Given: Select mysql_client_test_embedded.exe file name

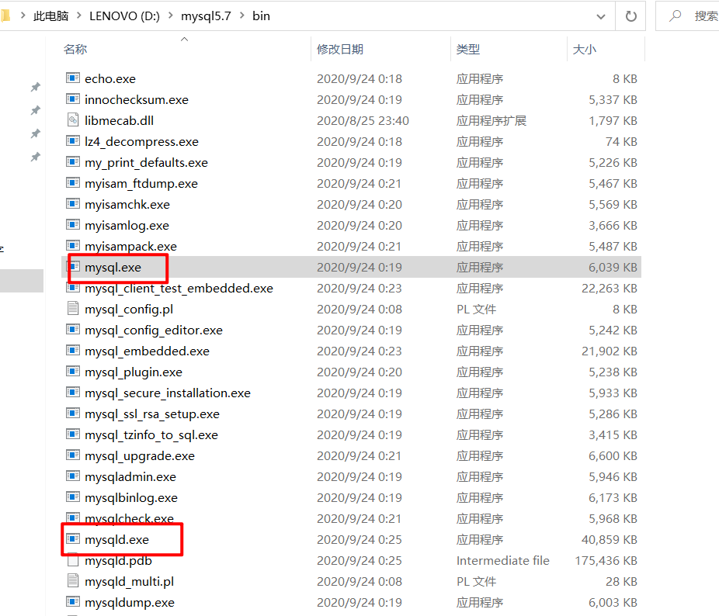Looking at the screenshot, I should 179,289.
